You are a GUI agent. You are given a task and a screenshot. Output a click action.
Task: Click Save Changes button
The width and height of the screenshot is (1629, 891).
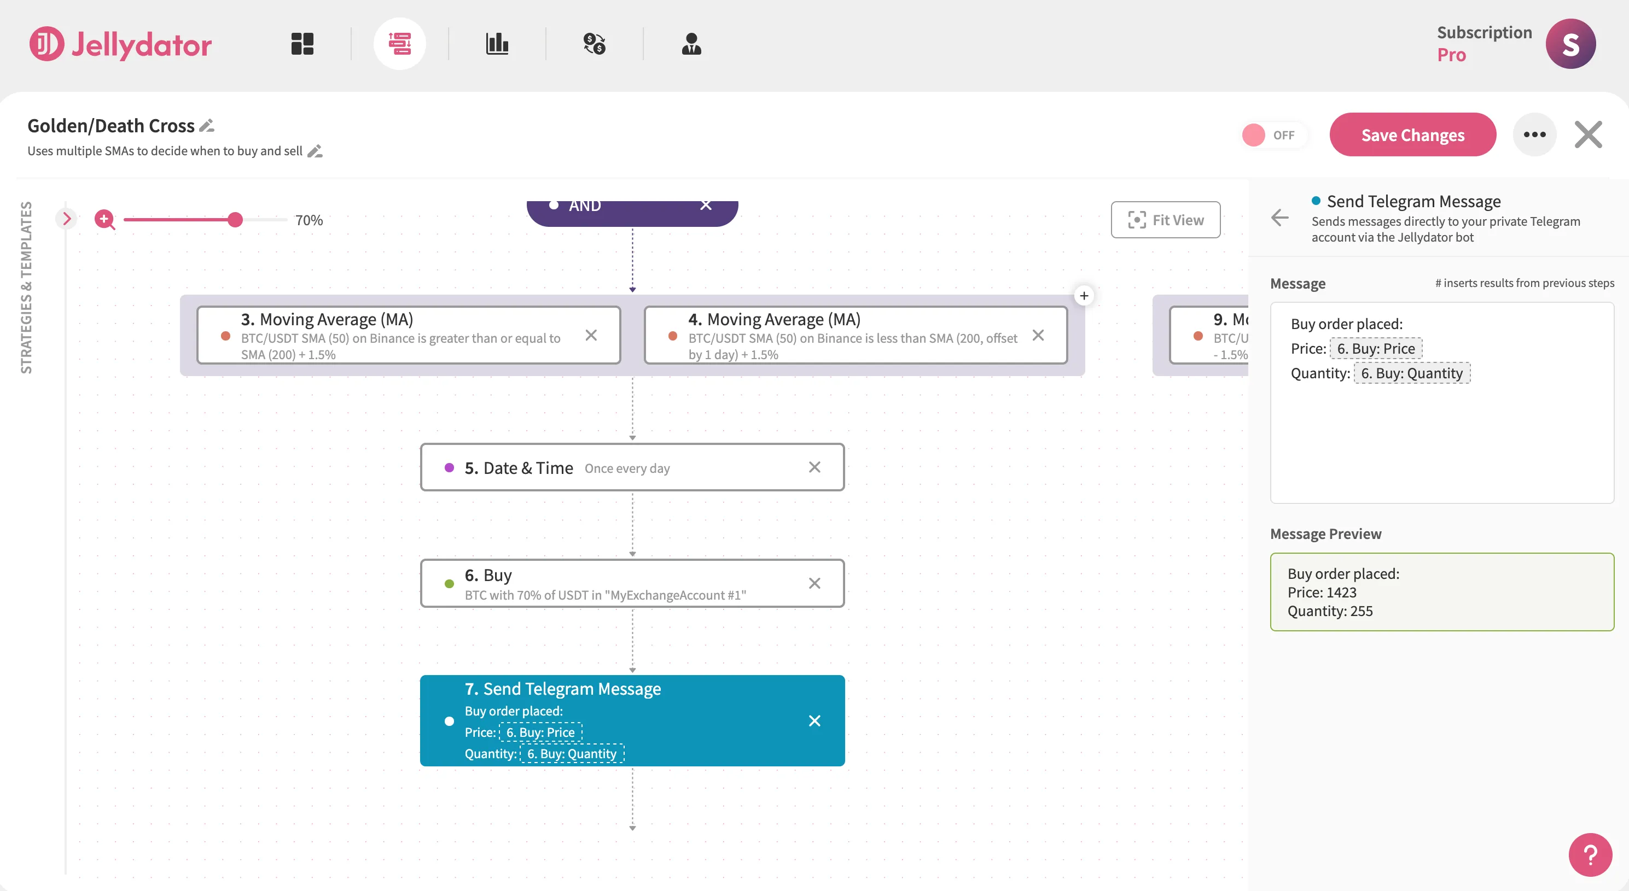pos(1413,134)
